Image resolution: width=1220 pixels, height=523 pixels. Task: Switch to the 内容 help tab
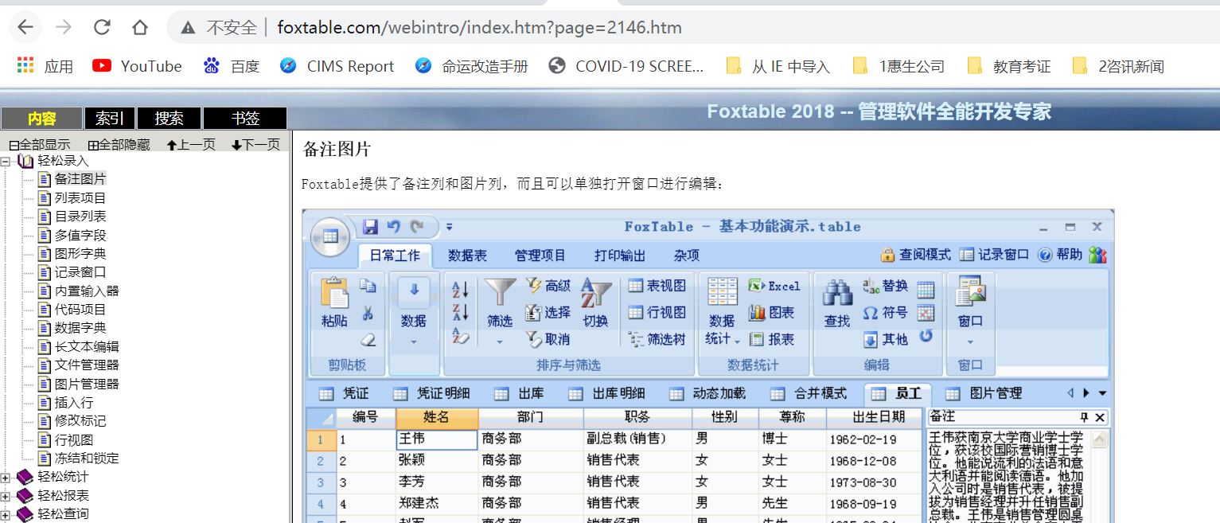[41, 119]
